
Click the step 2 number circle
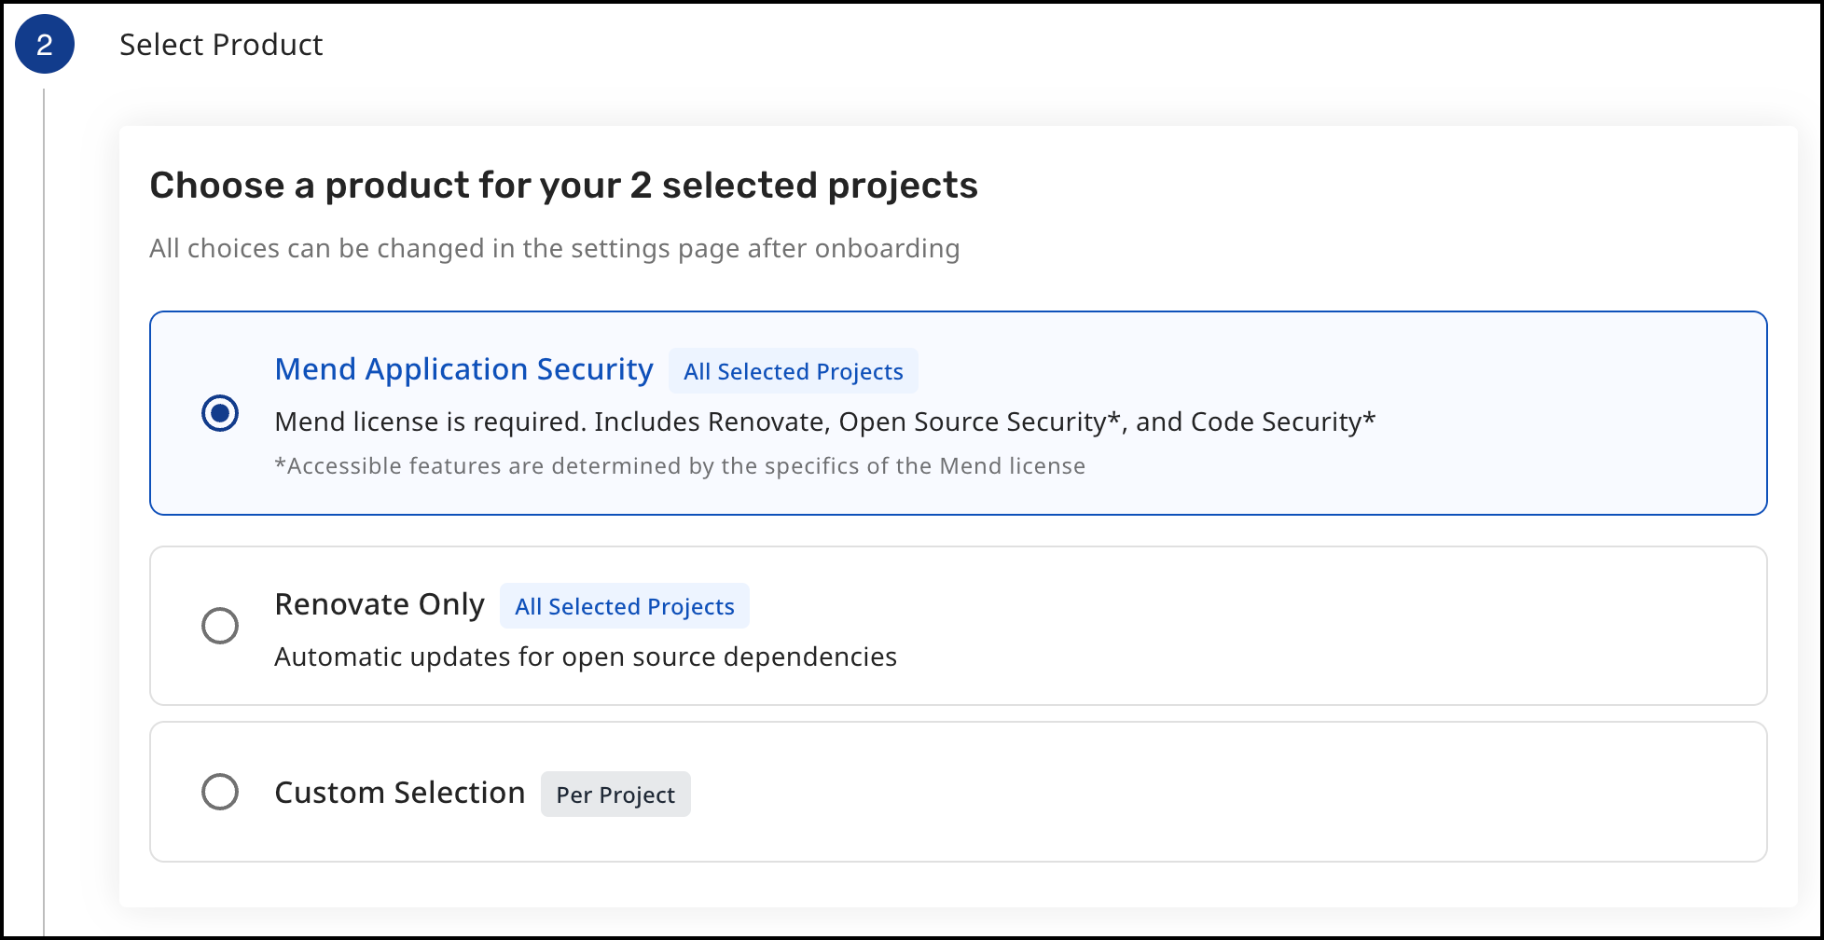coord(45,45)
